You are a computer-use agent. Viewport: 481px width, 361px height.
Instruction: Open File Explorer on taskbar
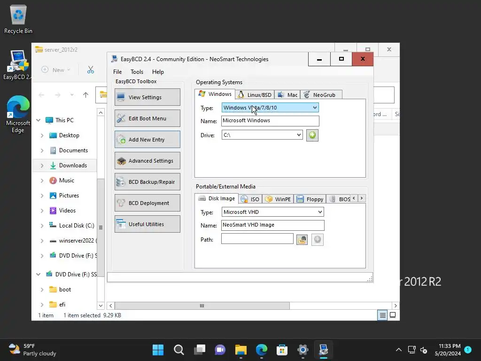click(x=241, y=350)
